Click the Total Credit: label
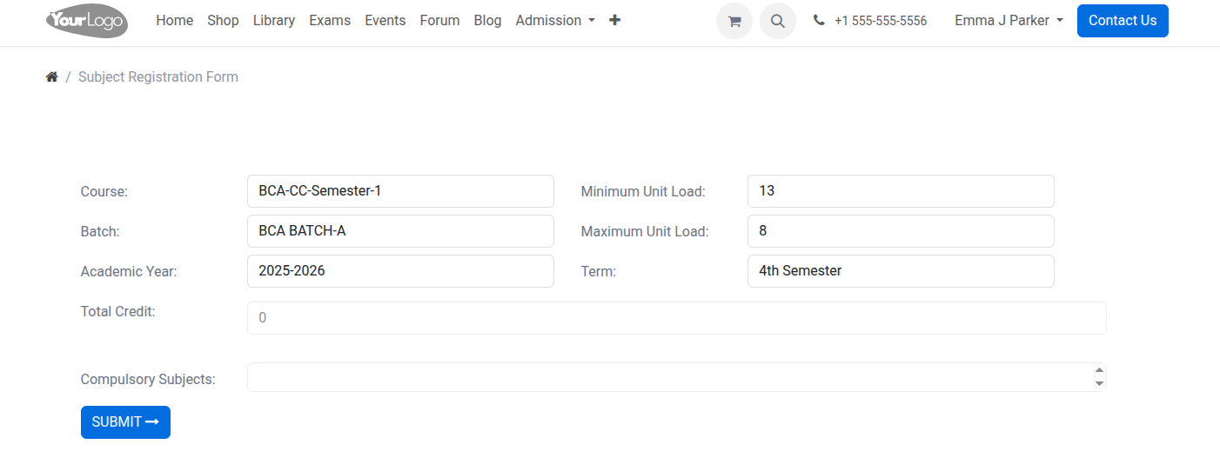 pyautogui.click(x=118, y=311)
